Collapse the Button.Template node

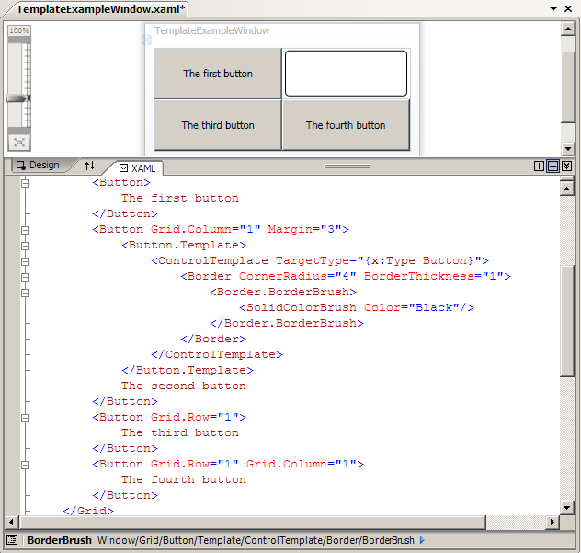(x=25, y=246)
